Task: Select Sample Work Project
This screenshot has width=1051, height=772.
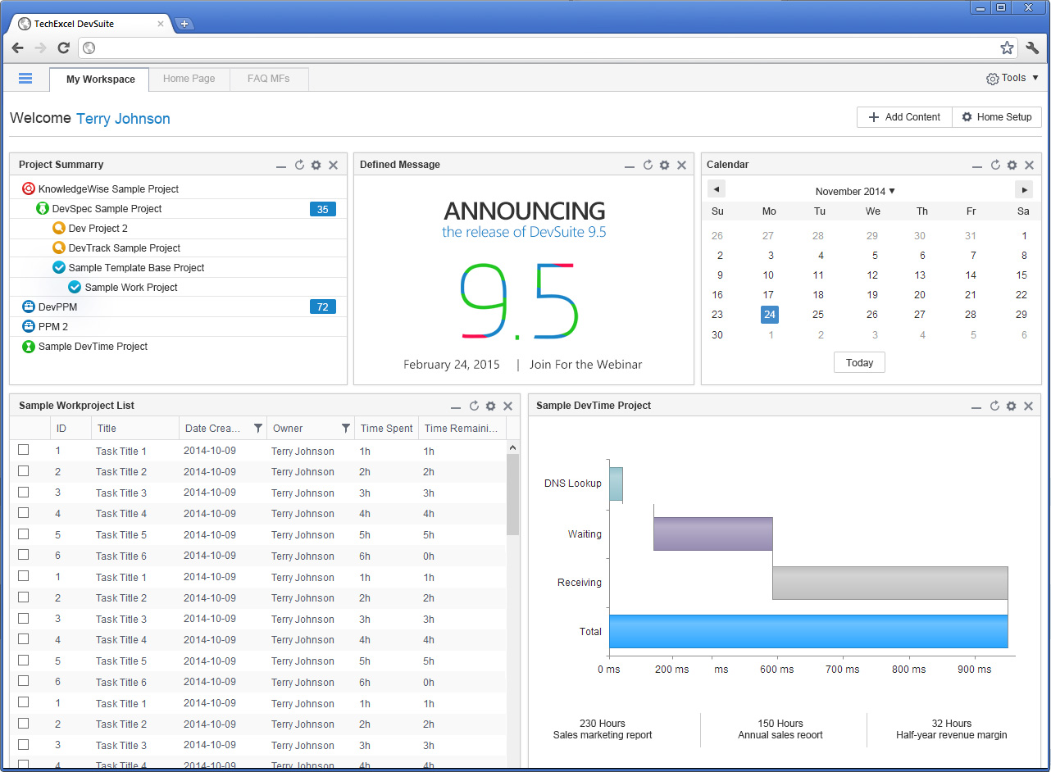Action: (131, 288)
